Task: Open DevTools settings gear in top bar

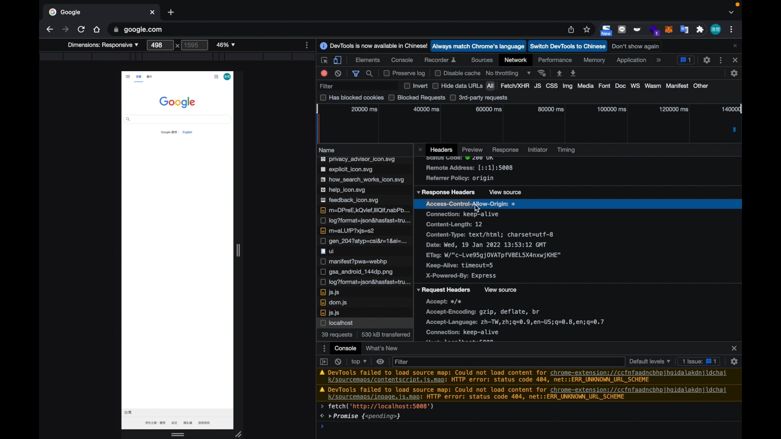Action: tap(707, 60)
